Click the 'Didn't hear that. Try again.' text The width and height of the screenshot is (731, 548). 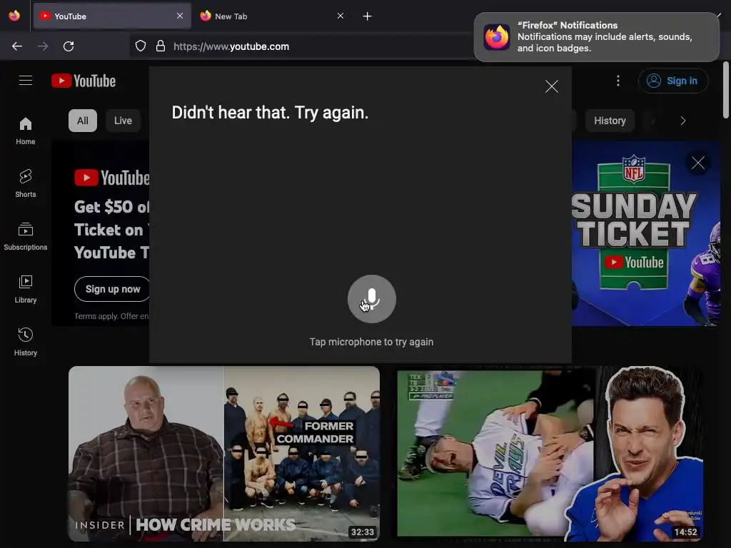(270, 112)
